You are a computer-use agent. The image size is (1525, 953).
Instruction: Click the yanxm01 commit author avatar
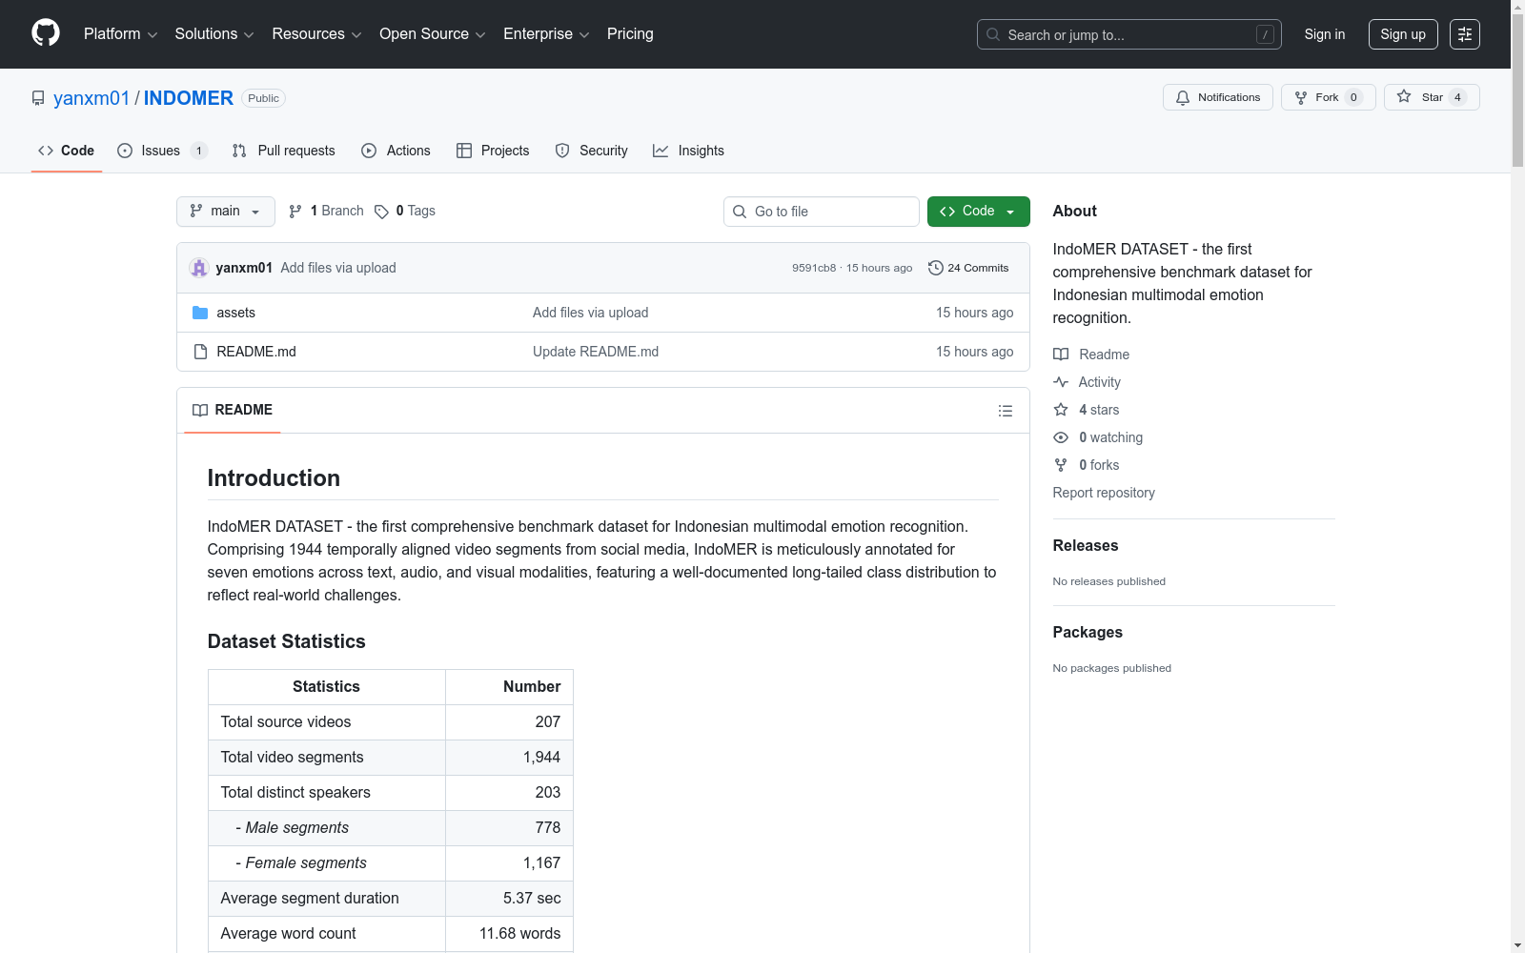[199, 268]
